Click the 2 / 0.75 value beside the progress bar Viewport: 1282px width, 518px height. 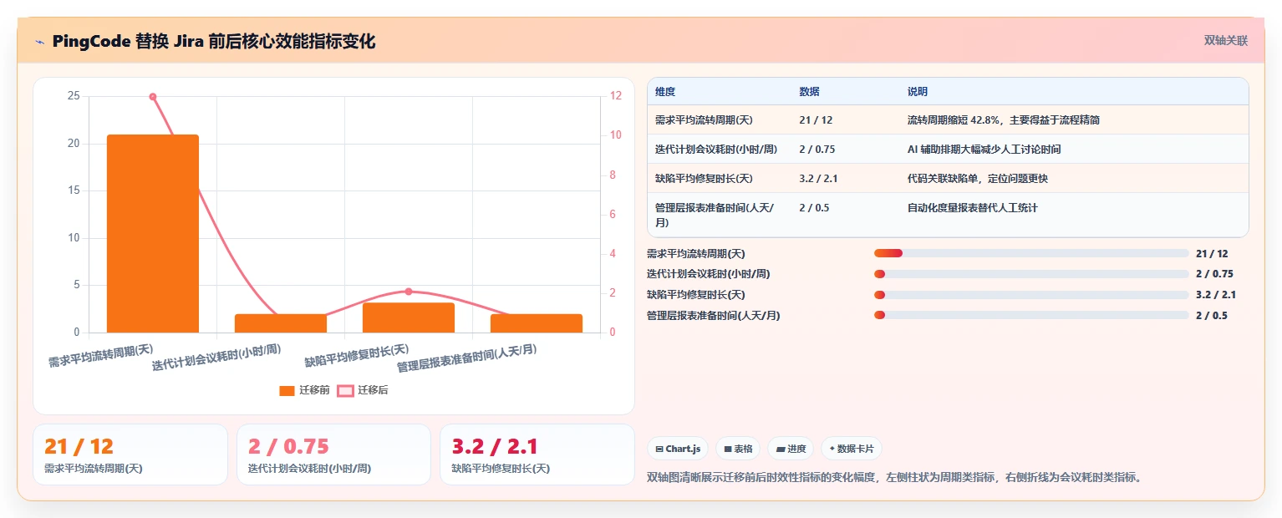point(1214,274)
